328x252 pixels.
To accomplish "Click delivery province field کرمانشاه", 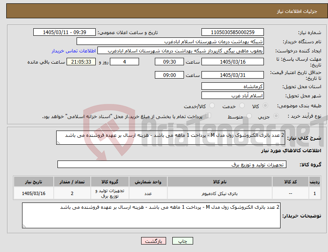I will (232, 86).
